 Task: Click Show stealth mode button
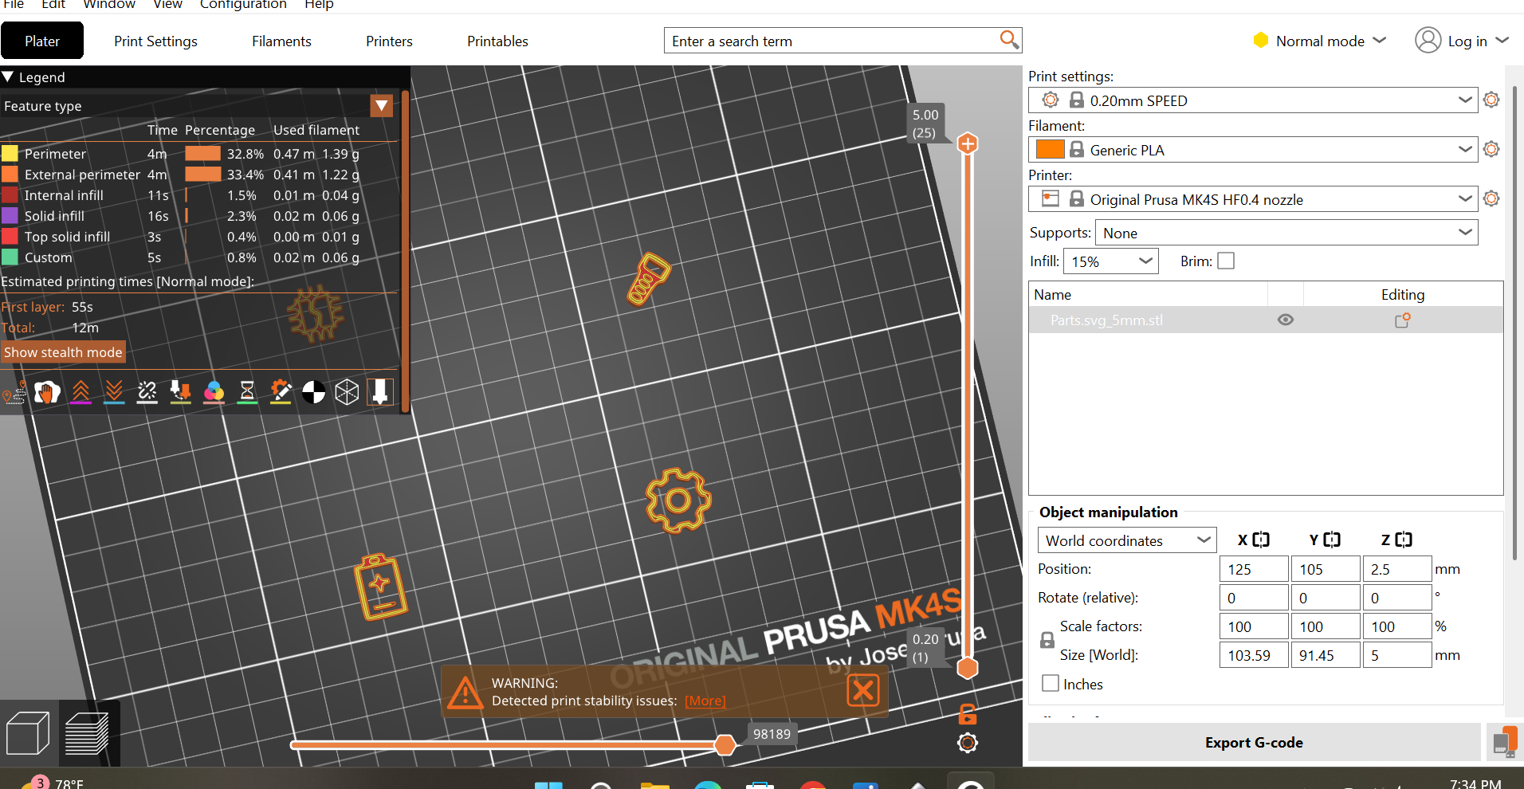coord(63,352)
